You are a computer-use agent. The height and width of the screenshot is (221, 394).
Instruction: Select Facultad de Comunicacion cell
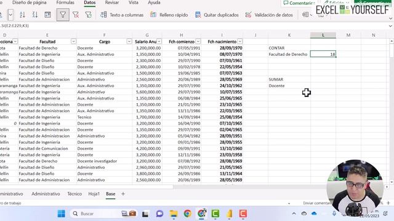(47, 149)
